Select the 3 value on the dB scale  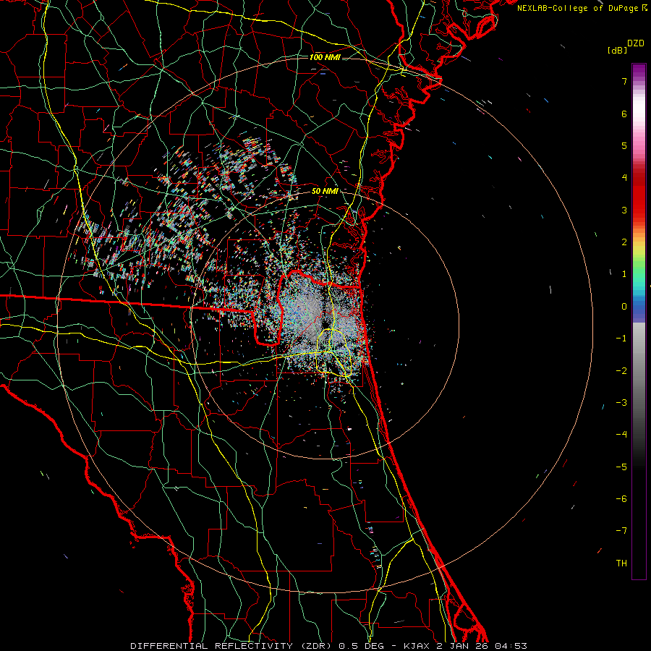click(x=624, y=210)
